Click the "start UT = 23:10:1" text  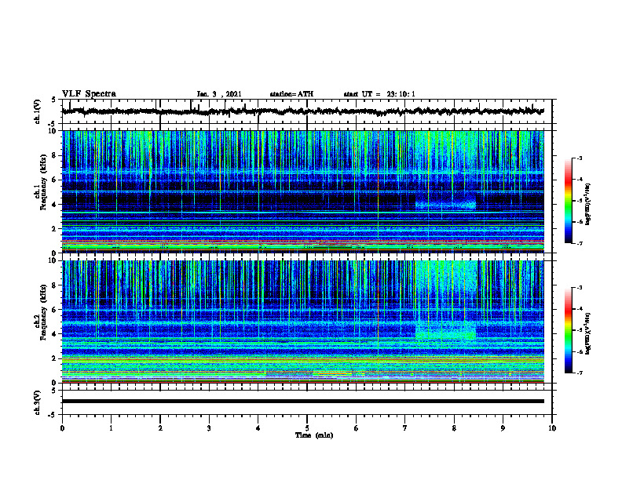(379, 94)
